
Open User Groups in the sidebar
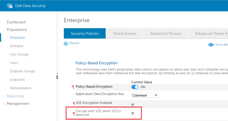[x=19, y=54]
